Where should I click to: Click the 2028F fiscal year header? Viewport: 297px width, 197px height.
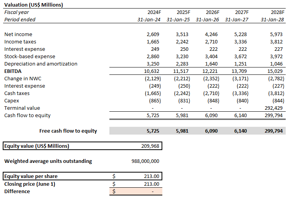pos(278,12)
